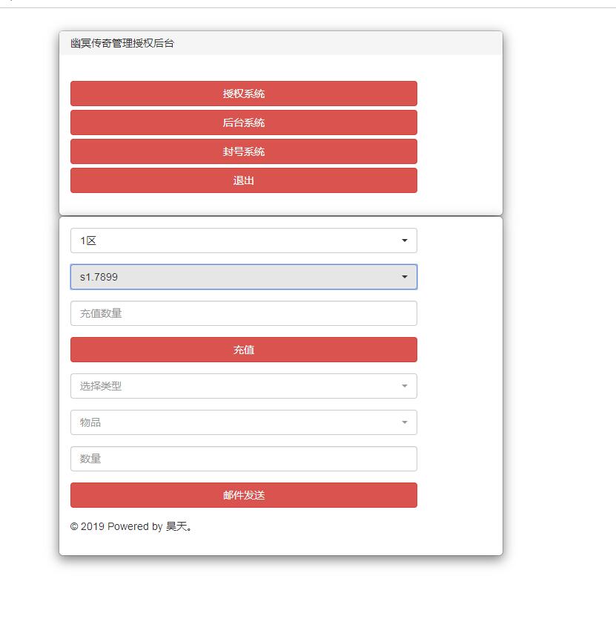Focus the 充值数量 input field

(x=243, y=313)
